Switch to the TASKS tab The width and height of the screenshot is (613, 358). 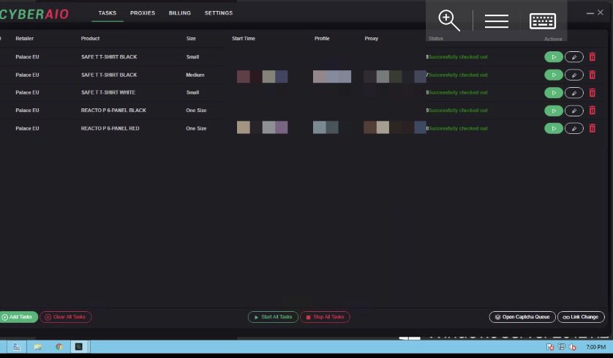tap(107, 13)
